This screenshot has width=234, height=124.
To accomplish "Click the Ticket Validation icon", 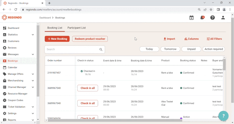I will pos(5,107).
